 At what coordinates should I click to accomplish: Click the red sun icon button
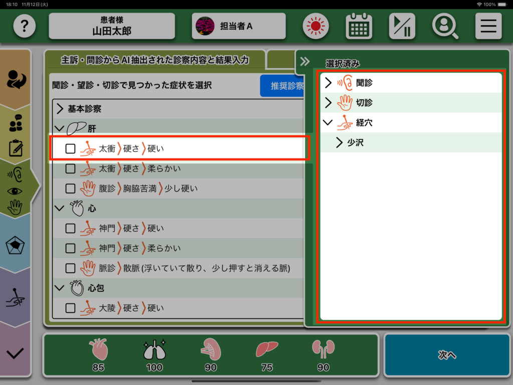coord(315,26)
